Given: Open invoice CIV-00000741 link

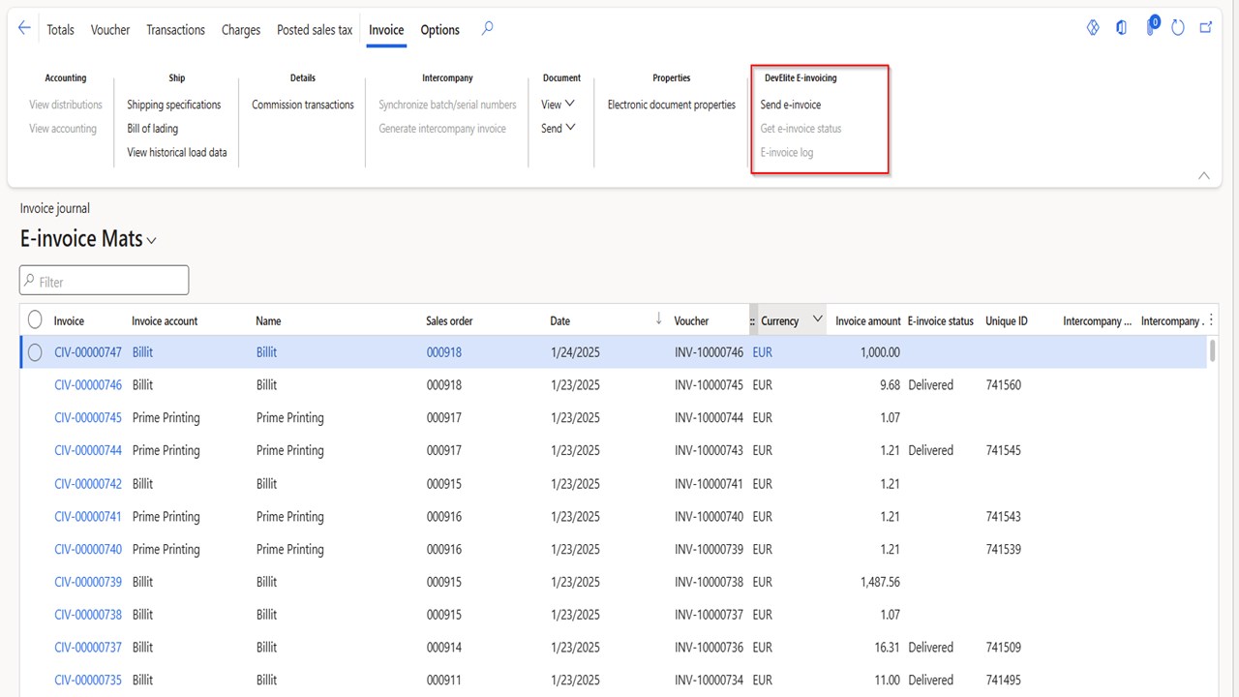Looking at the screenshot, I should point(88,517).
